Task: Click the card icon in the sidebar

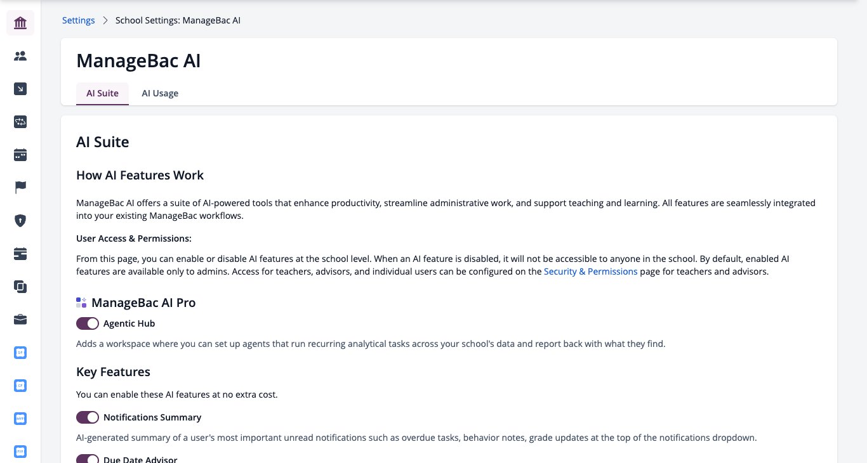Action: coord(20,254)
